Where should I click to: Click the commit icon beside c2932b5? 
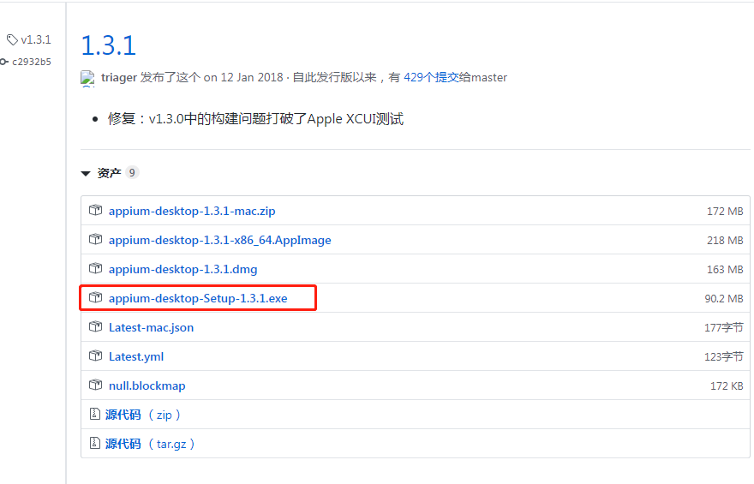click(x=3, y=62)
